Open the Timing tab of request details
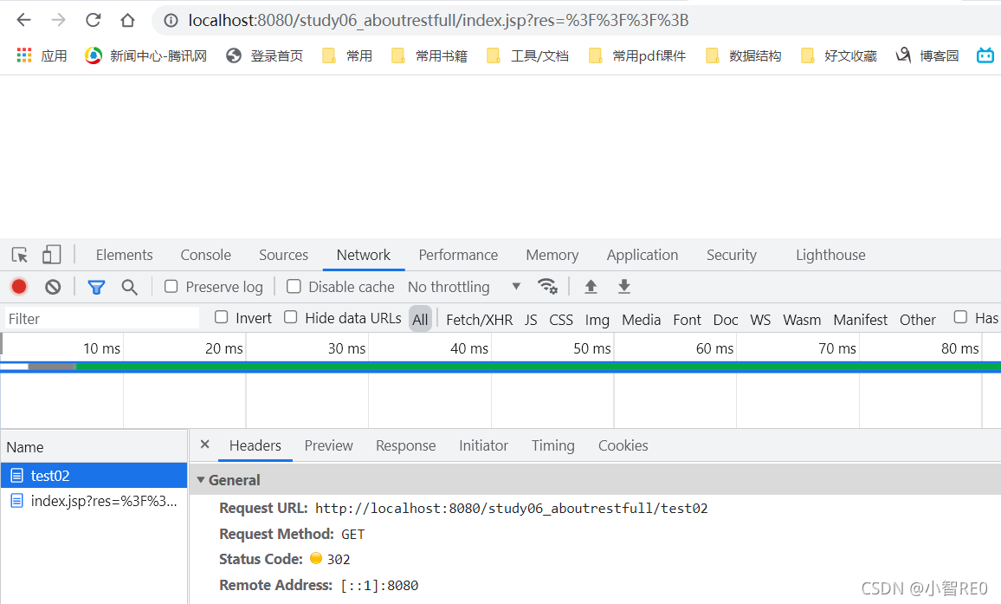 pyautogui.click(x=552, y=445)
